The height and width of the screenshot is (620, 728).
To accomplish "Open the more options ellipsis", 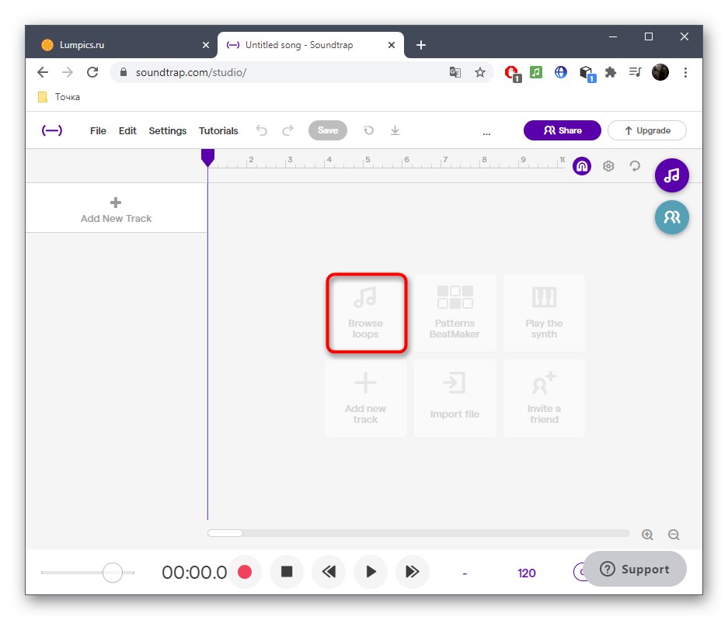I will coord(486,133).
